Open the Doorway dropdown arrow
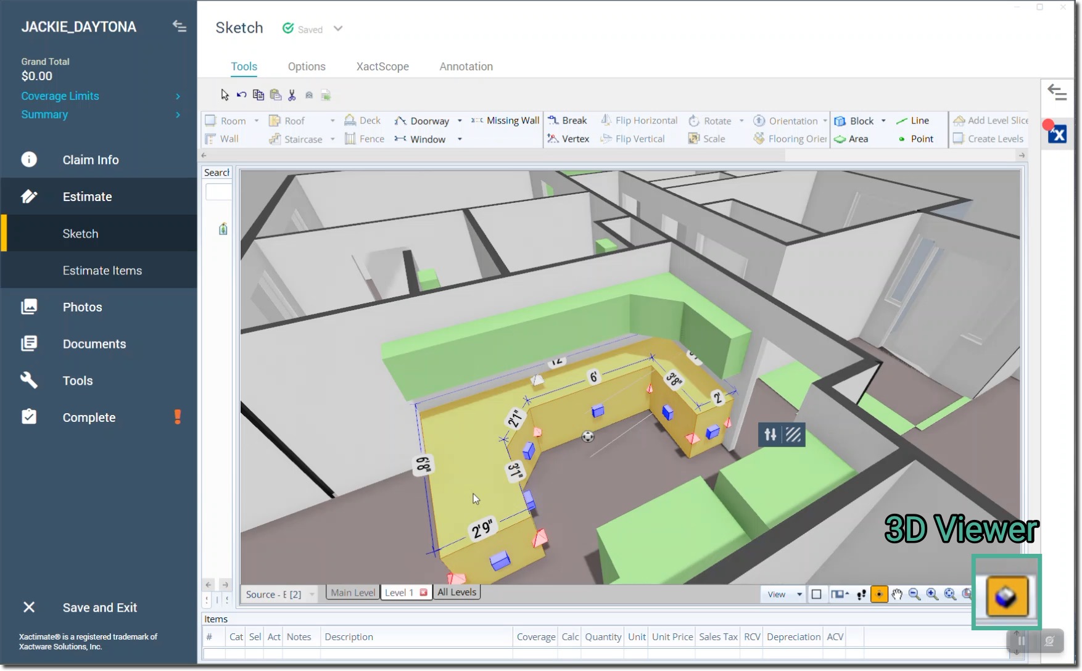This screenshot has height=671, width=1082. [460, 121]
